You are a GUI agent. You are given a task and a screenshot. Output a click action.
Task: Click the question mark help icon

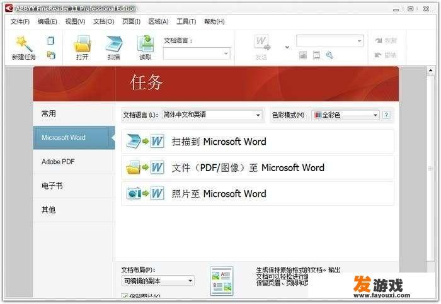coord(387,115)
